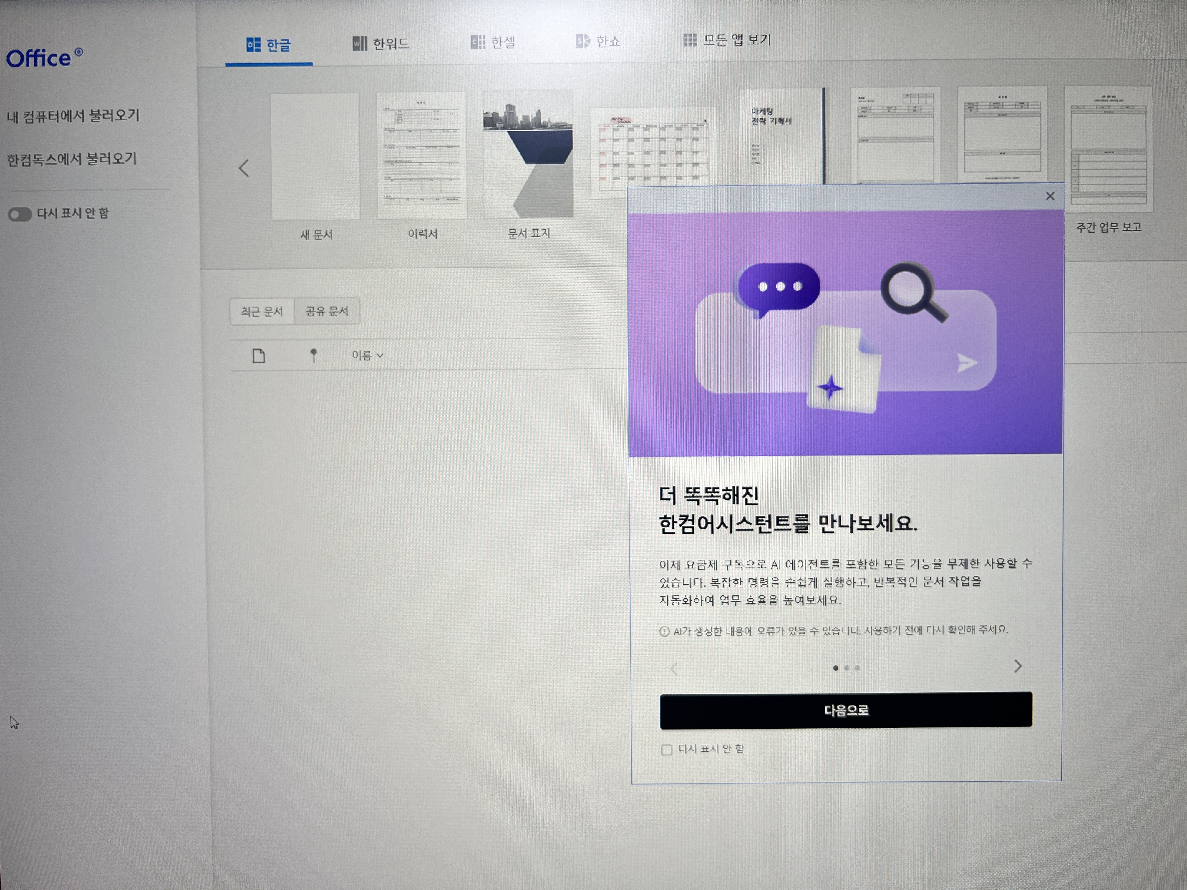Close the assistant popup dialog

point(1050,196)
